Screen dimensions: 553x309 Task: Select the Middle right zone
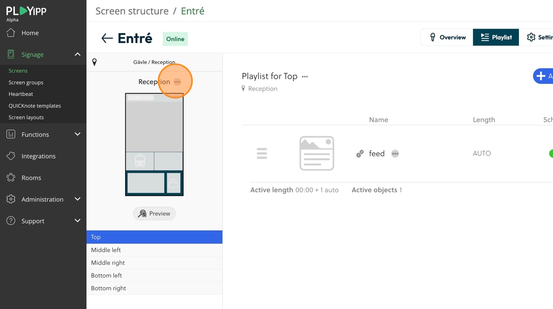point(155,263)
